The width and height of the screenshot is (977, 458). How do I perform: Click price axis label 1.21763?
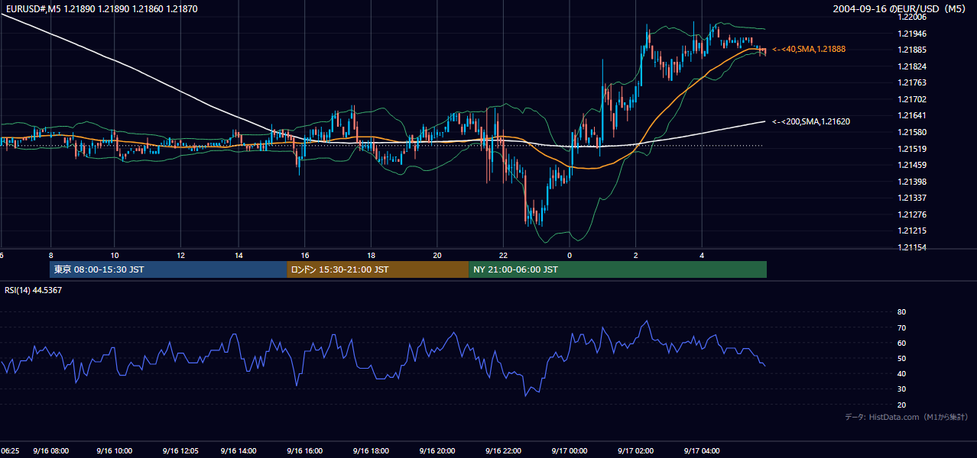911,82
